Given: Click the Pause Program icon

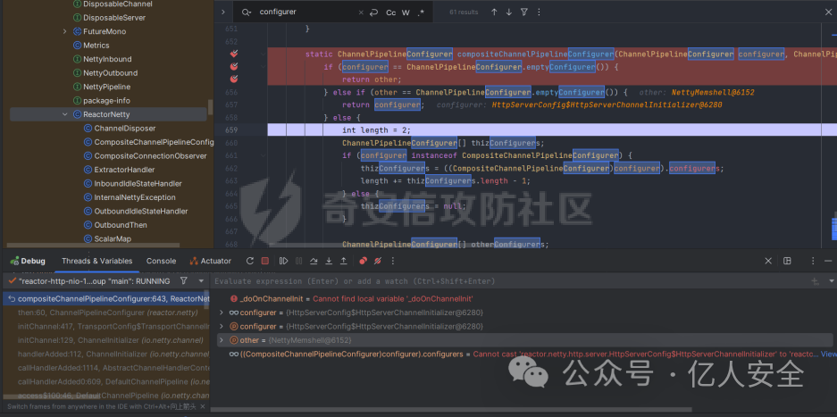Looking at the screenshot, I should 299,261.
